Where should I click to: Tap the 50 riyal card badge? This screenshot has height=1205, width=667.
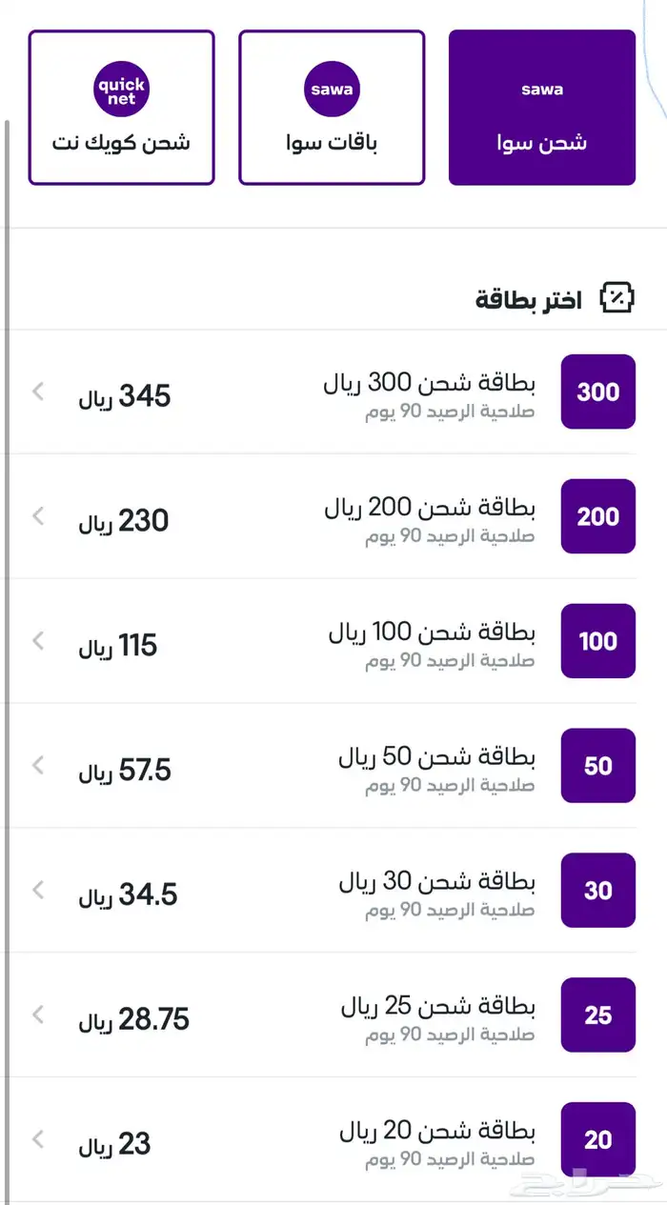pyautogui.click(x=598, y=766)
